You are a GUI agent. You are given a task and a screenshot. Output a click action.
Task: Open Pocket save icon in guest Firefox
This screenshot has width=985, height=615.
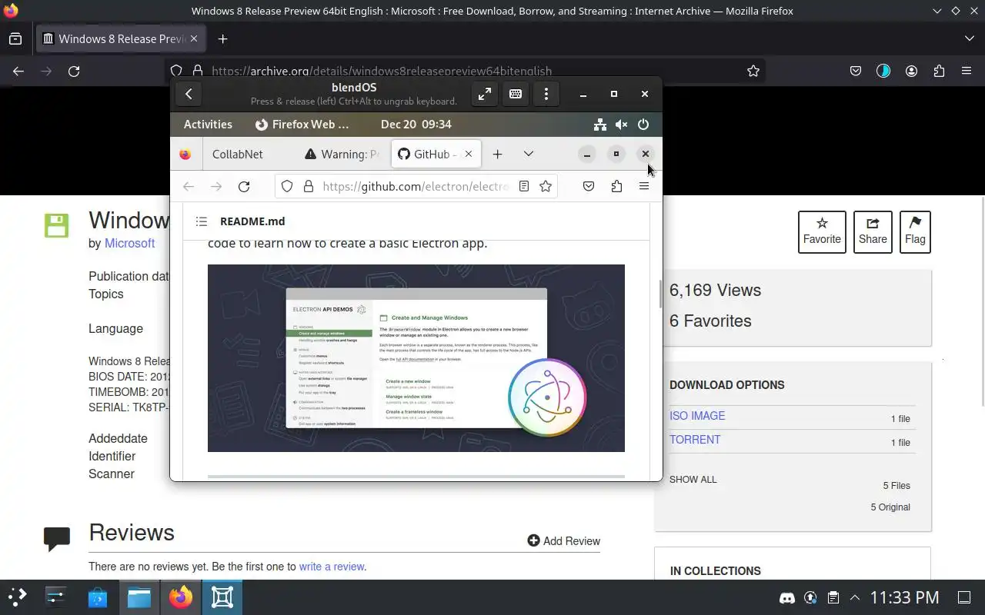tap(589, 187)
